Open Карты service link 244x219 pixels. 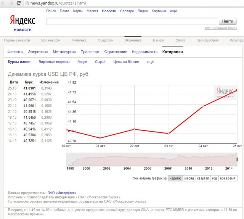[78, 11]
